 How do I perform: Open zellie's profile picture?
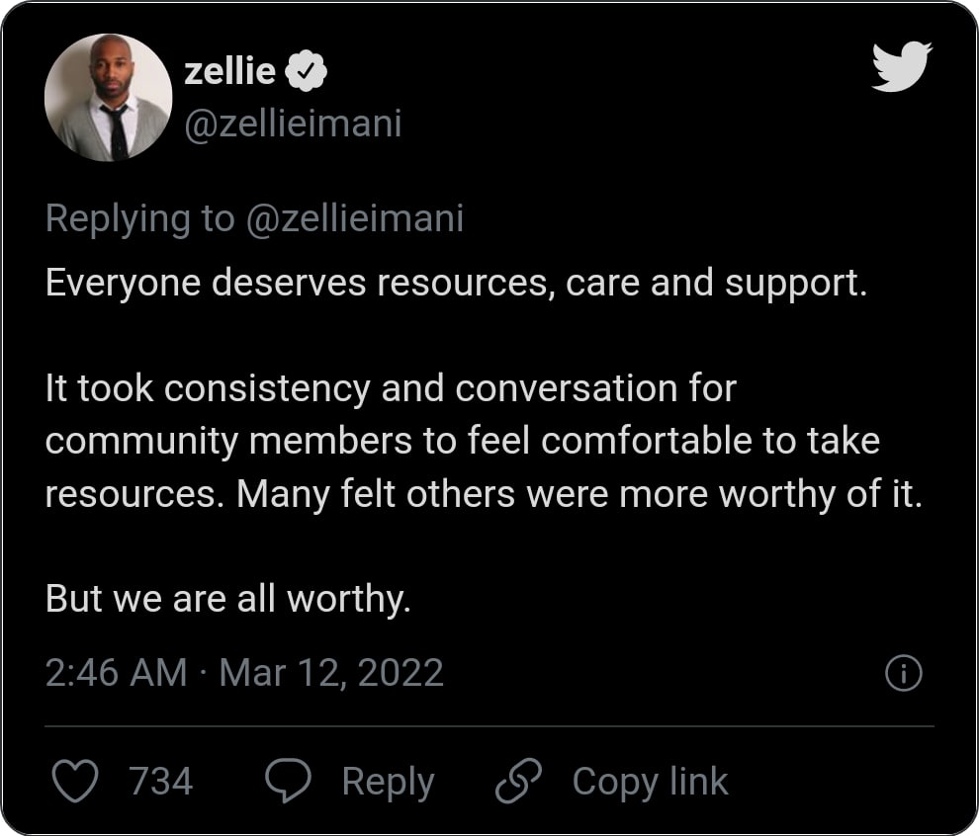[109, 97]
